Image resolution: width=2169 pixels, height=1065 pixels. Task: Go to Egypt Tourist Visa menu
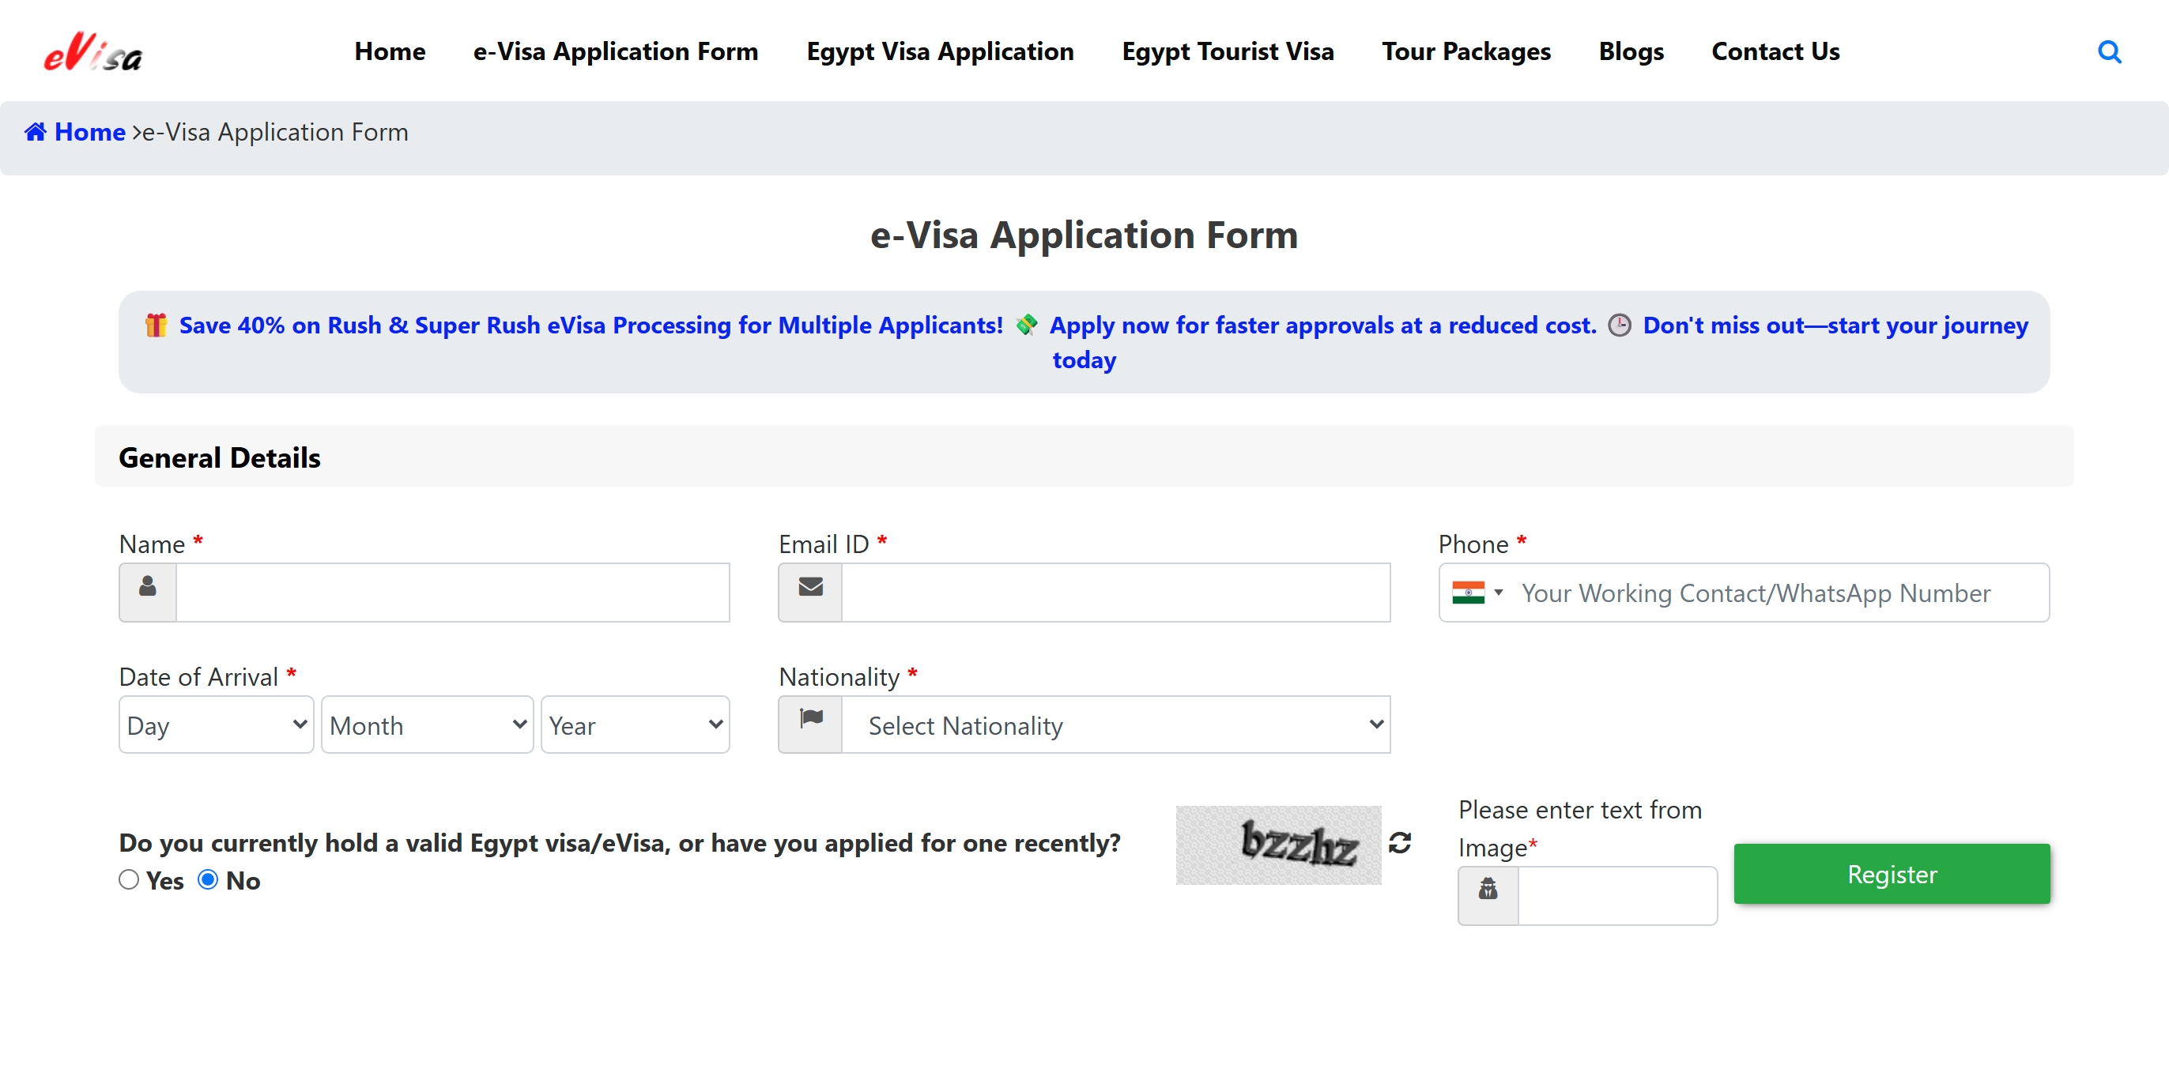coord(1228,52)
